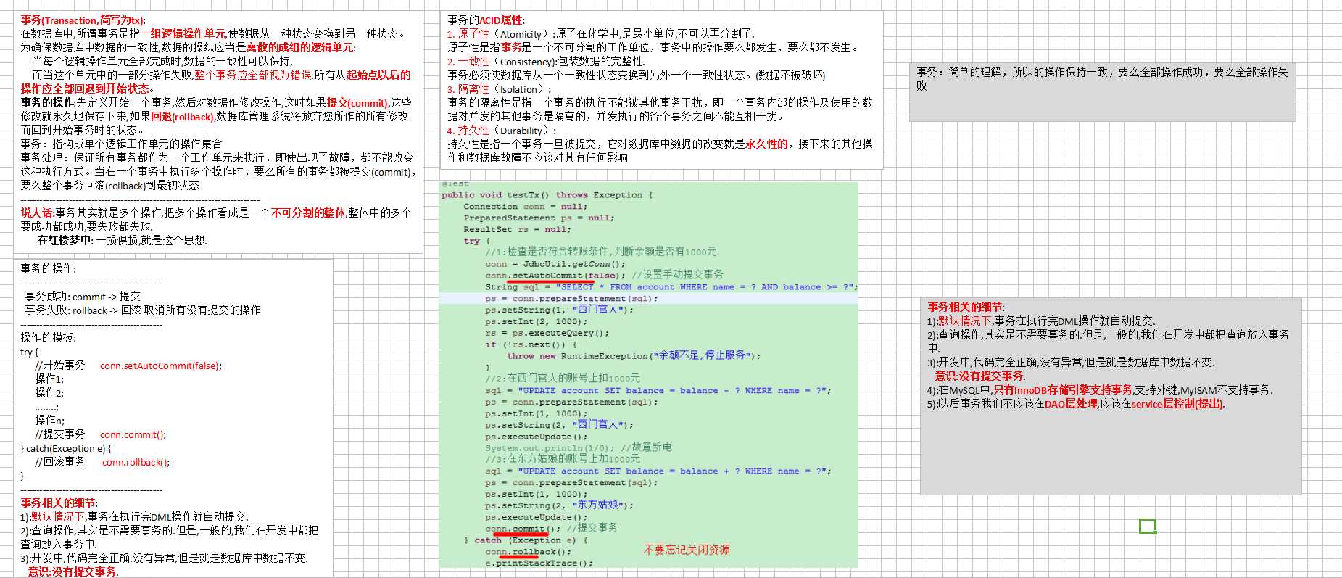Click the template line "操作n;"
The width and height of the screenshot is (1342, 578).
[x=49, y=421]
